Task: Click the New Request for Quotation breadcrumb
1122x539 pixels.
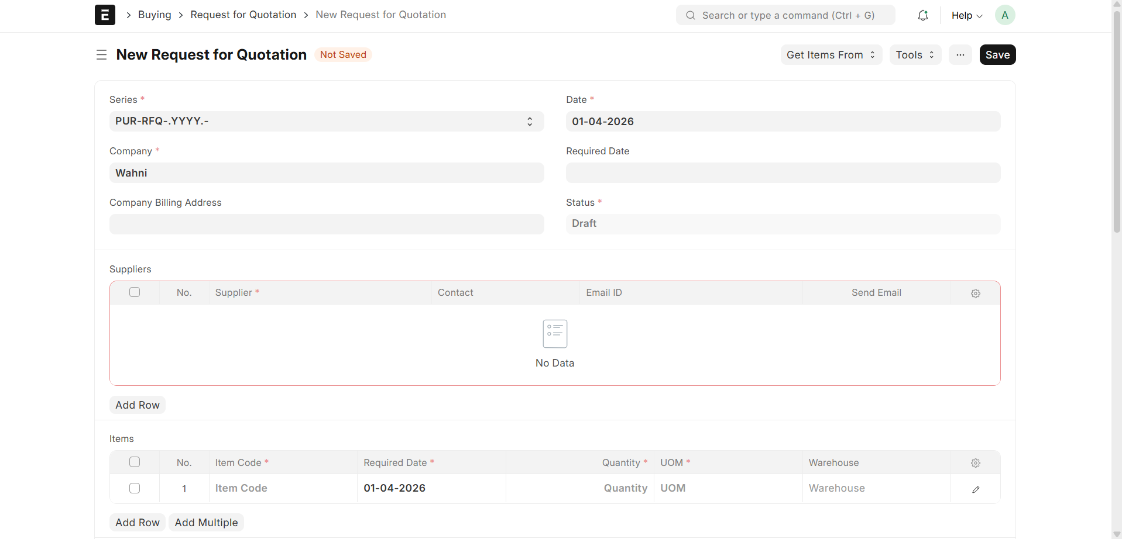Action: [x=380, y=15]
